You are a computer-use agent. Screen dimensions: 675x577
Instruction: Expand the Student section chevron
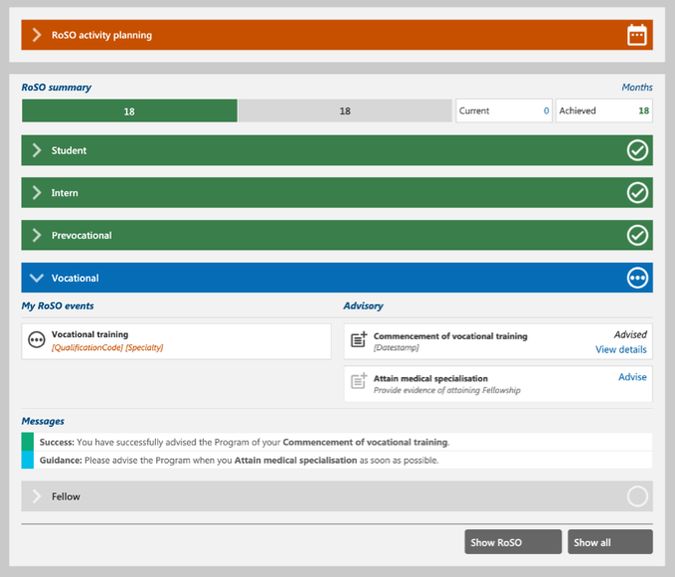click(37, 150)
